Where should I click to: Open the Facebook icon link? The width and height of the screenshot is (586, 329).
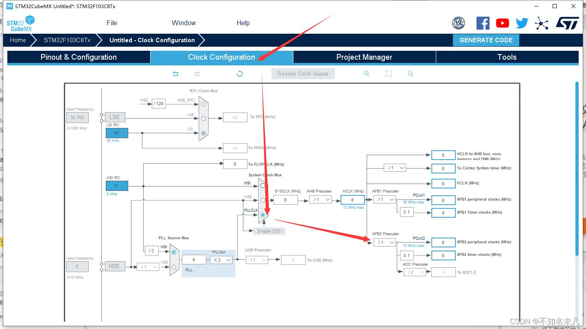click(x=483, y=23)
